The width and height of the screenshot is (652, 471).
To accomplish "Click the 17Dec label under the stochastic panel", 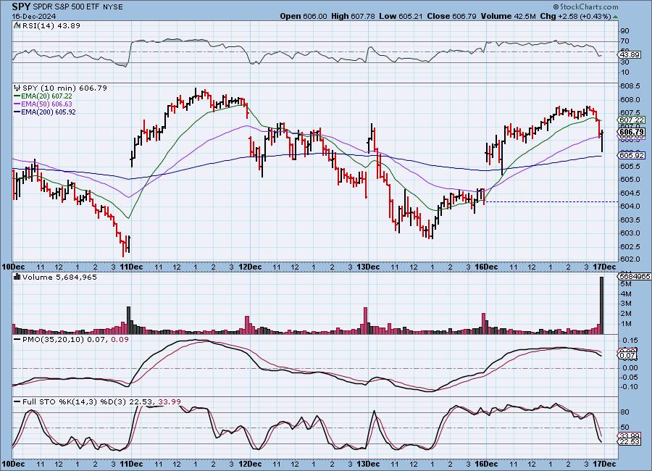I will 604,464.
